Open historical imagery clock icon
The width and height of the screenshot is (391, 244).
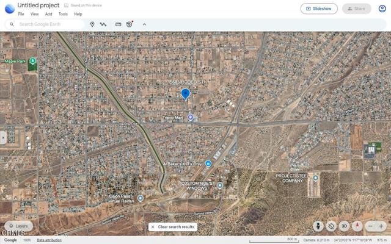coord(130,24)
